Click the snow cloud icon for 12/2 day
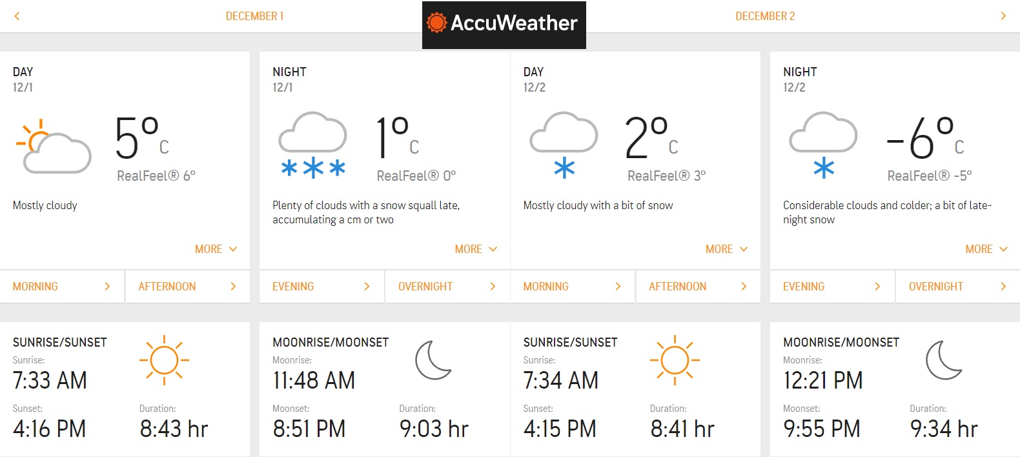This screenshot has height=457, width=1020. point(564,145)
